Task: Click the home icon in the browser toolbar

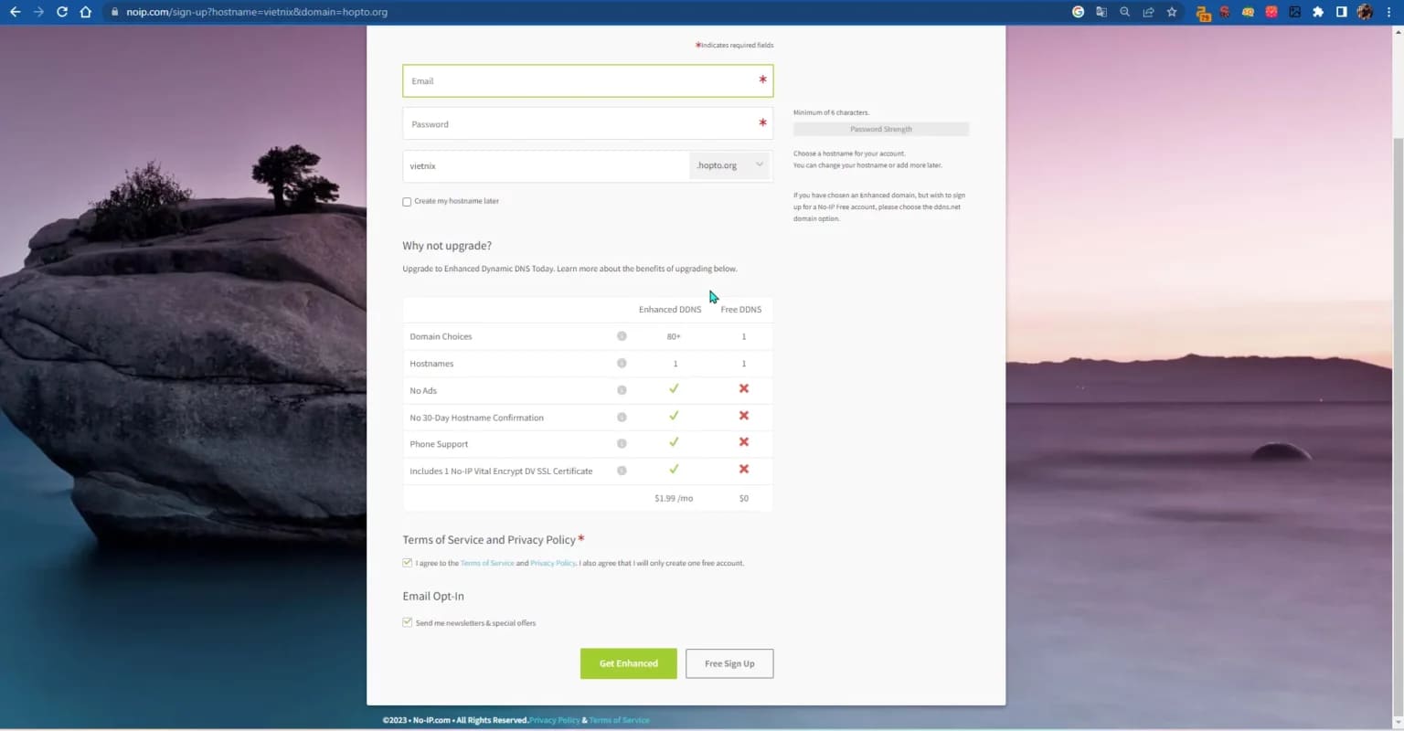Action: 86,12
